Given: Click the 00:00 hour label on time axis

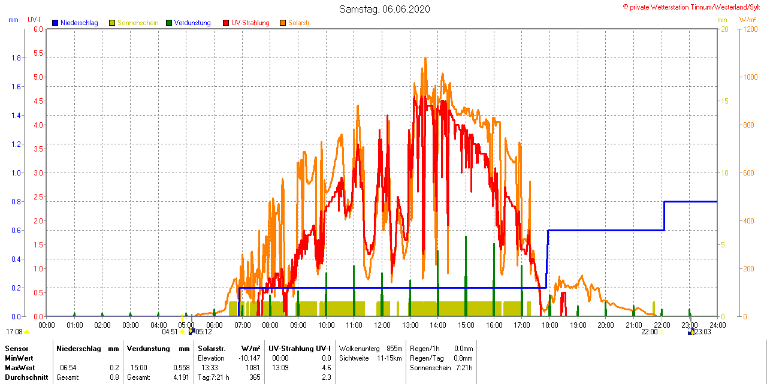Looking at the screenshot, I should pos(47,325).
